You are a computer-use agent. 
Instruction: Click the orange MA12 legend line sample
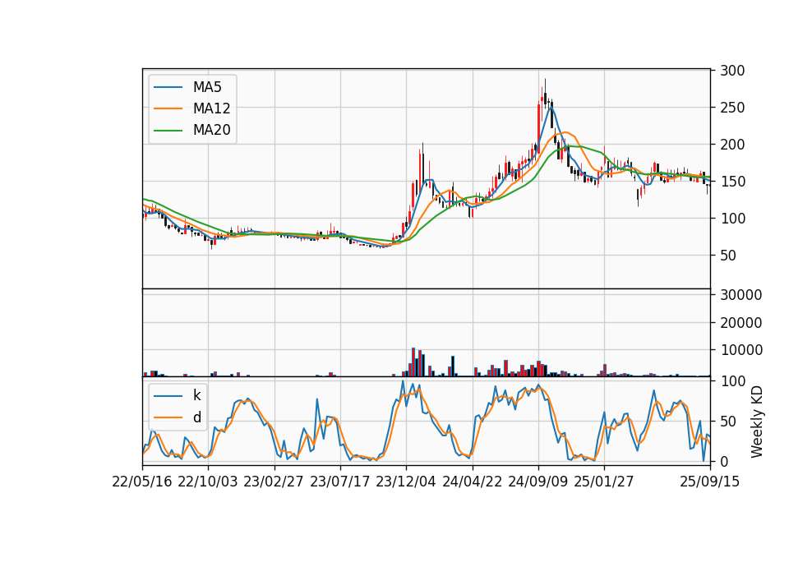(168, 108)
